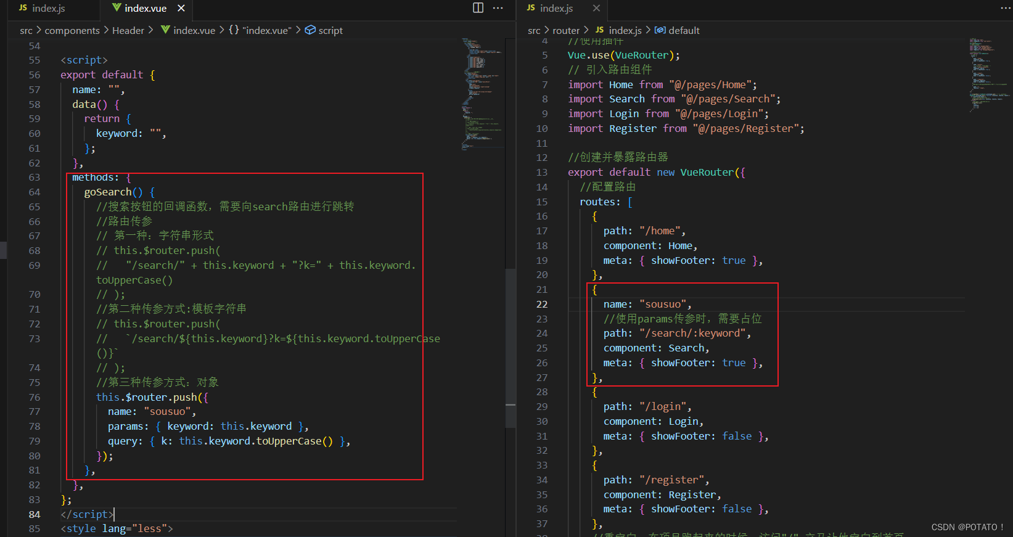The image size is (1013, 537).
Task: Click the import Register line
Action: click(x=686, y=128)
